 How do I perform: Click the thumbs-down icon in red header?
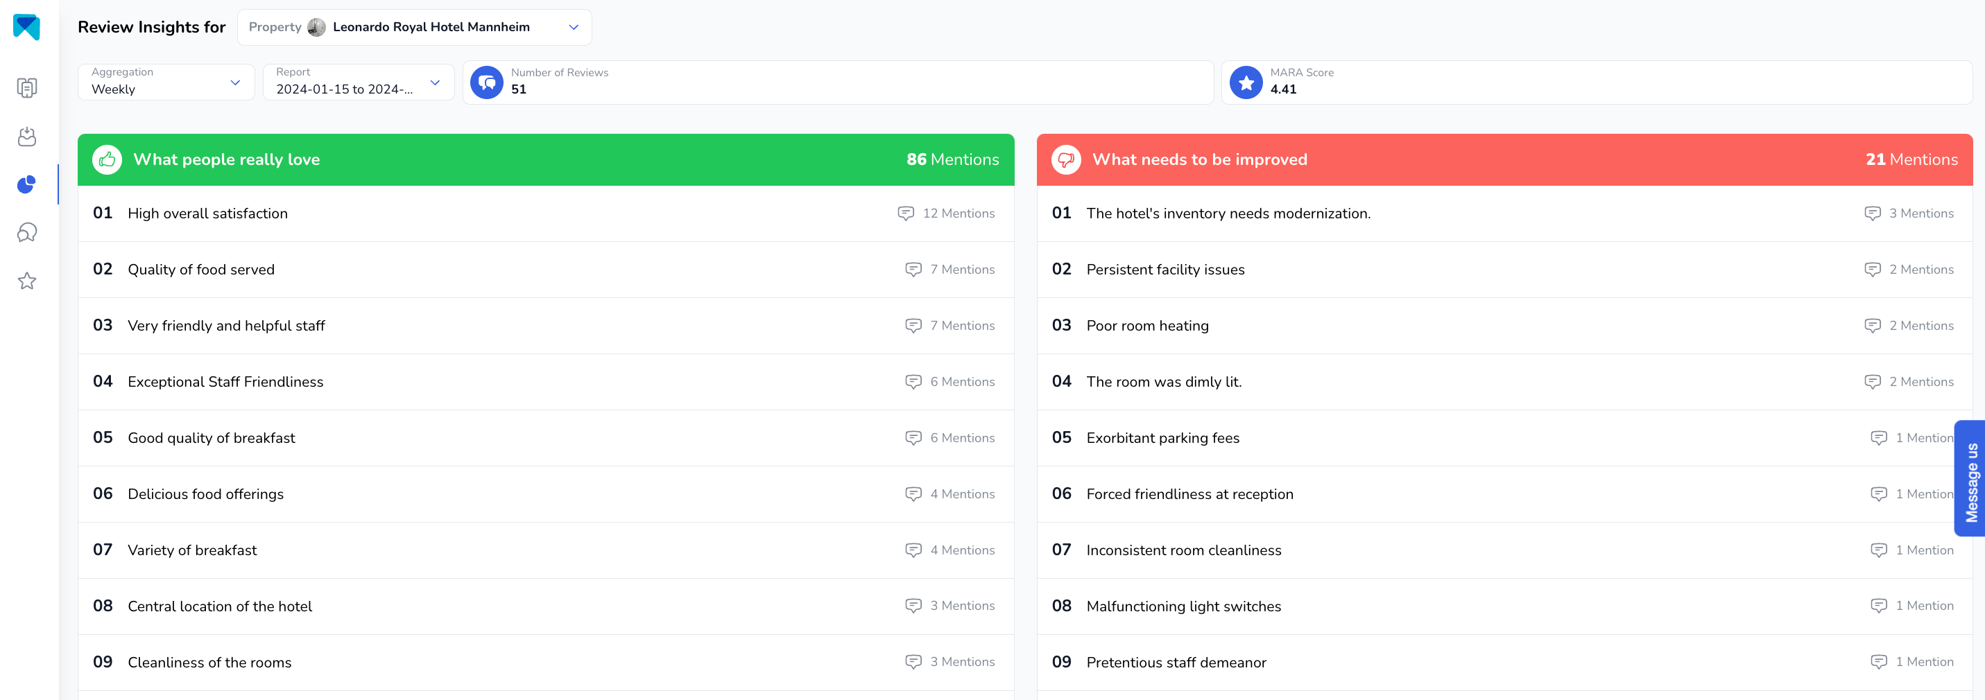click(1067, 159)
